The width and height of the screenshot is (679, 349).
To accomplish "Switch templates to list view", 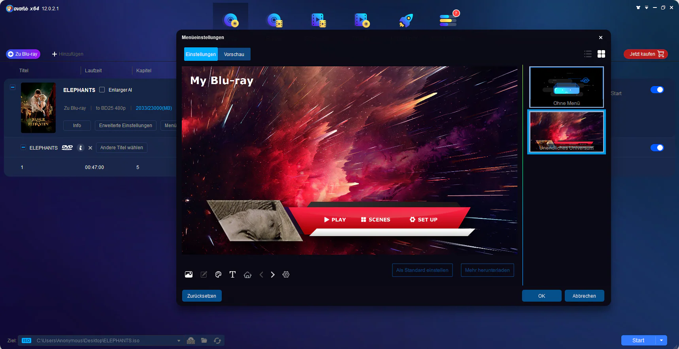I will (x=588, y=54).
